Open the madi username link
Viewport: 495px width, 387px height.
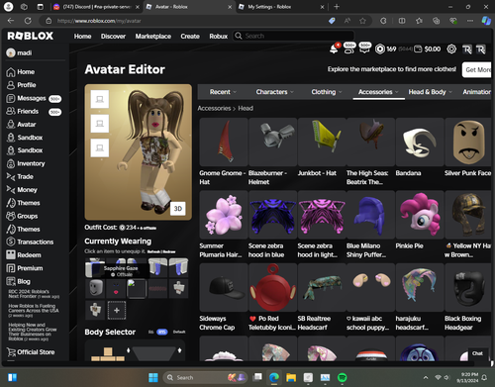tap(19, 52)
